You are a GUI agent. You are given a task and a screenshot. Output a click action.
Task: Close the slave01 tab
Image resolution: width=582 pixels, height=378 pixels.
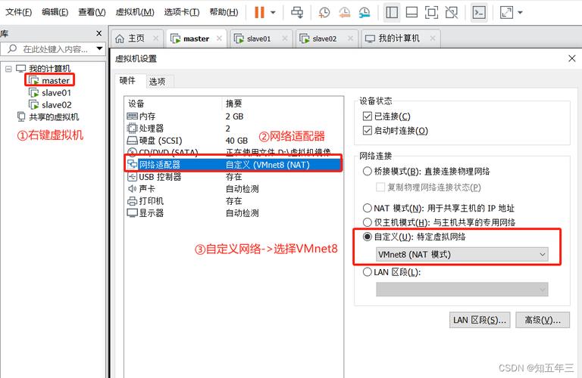tap(285, 39)
